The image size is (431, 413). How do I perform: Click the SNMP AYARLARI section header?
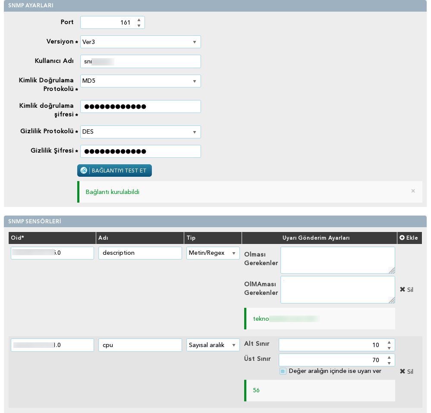tap(215, 6)
